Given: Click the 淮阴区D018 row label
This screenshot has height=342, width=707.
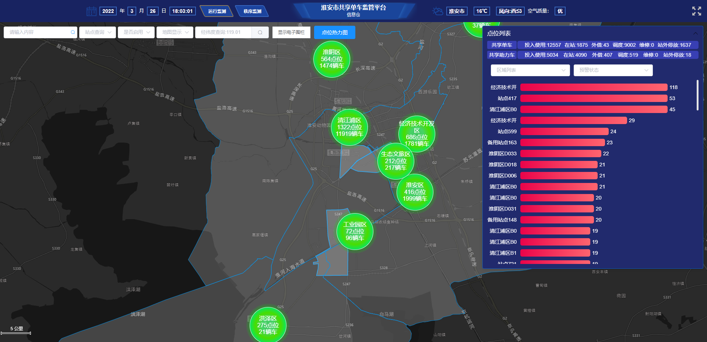Looking at the screenshot, I should point(503,165).
